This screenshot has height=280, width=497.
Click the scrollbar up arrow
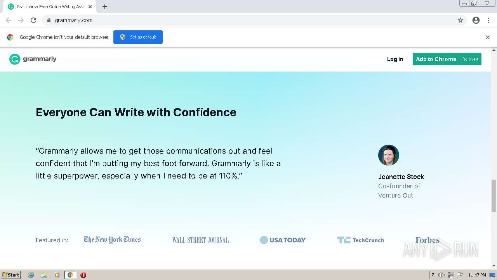point(494,50)
